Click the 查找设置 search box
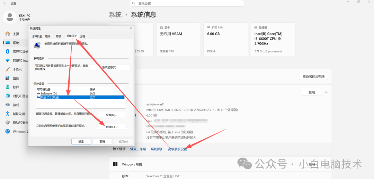 [x=187, y=3]
